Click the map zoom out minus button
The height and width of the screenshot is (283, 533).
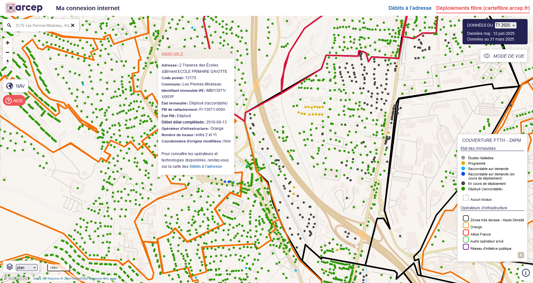pyautogui.click(x=8, y=52)
